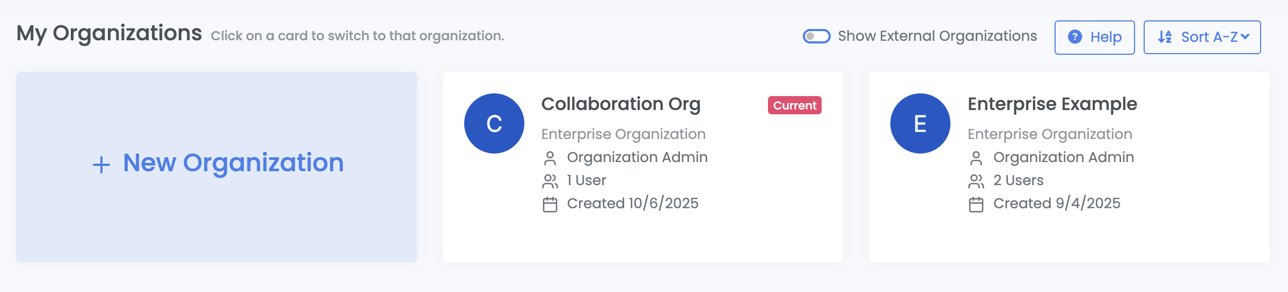The image size is (1288, 292).
Task: Switch to Enterprise Example organization title
Action: point(1052,104)
